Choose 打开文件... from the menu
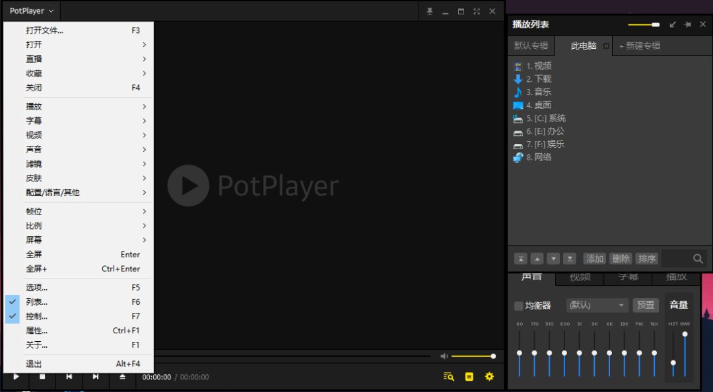 (79, 30)
